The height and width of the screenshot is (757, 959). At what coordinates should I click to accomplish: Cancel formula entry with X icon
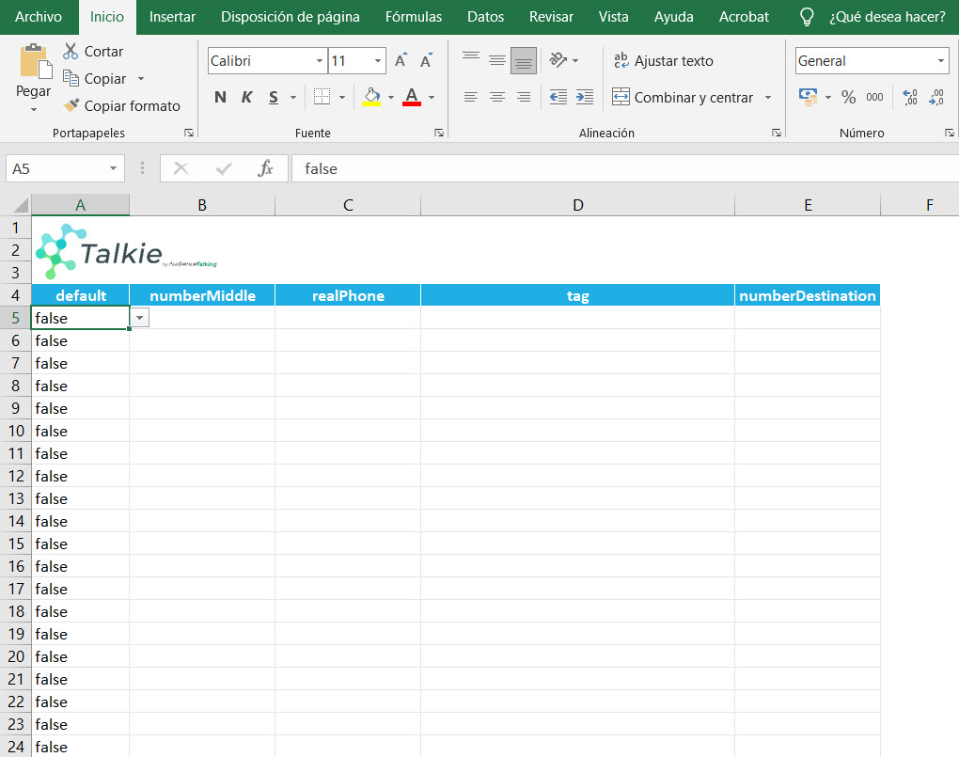point(181,168)
